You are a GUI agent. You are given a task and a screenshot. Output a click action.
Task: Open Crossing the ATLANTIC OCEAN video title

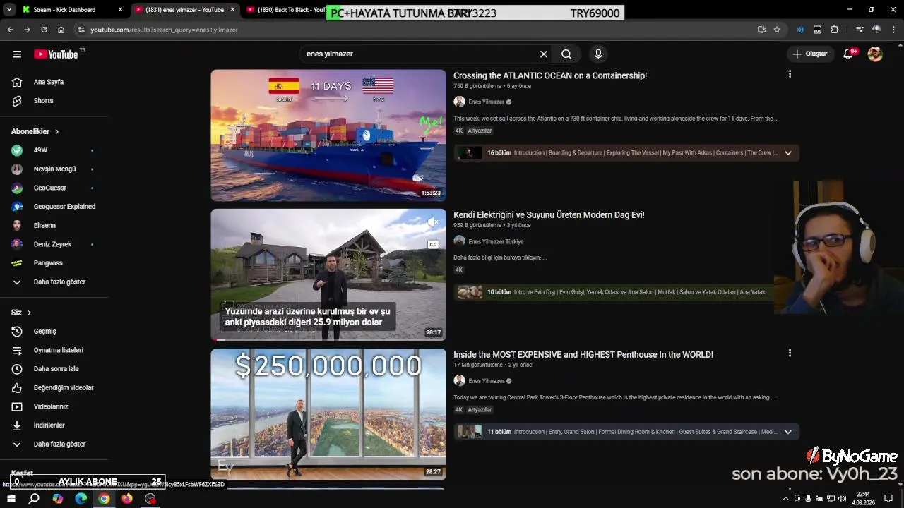click(x=550, y=75)
